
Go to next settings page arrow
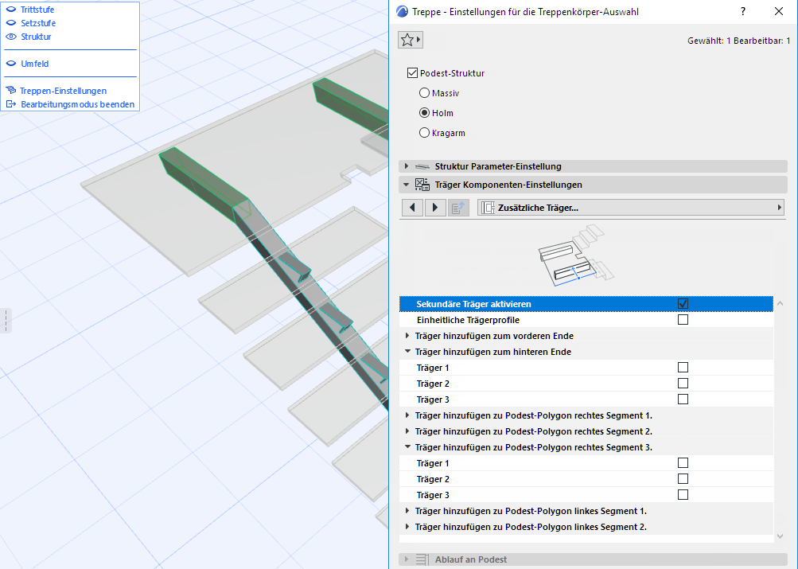pyautogui.click(x=435, y=208)
